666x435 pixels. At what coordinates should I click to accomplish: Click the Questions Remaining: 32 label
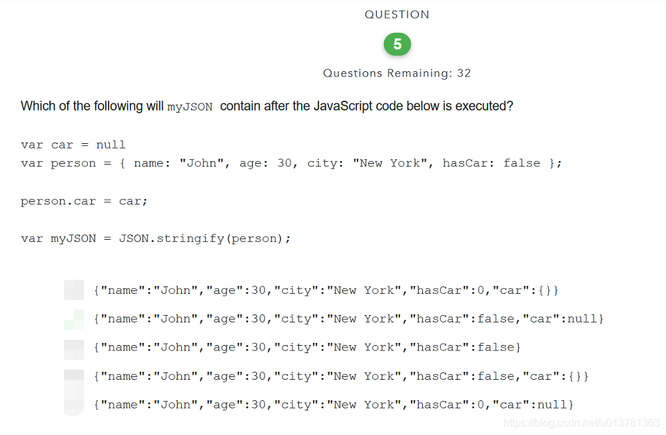point(397,73)
